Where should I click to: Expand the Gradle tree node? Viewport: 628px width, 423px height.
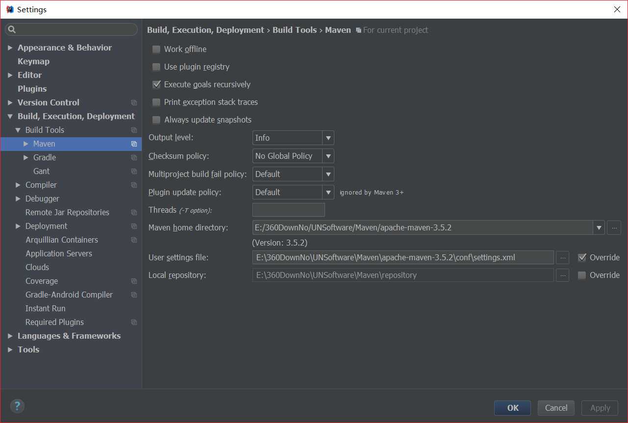[x=26, y=157]
